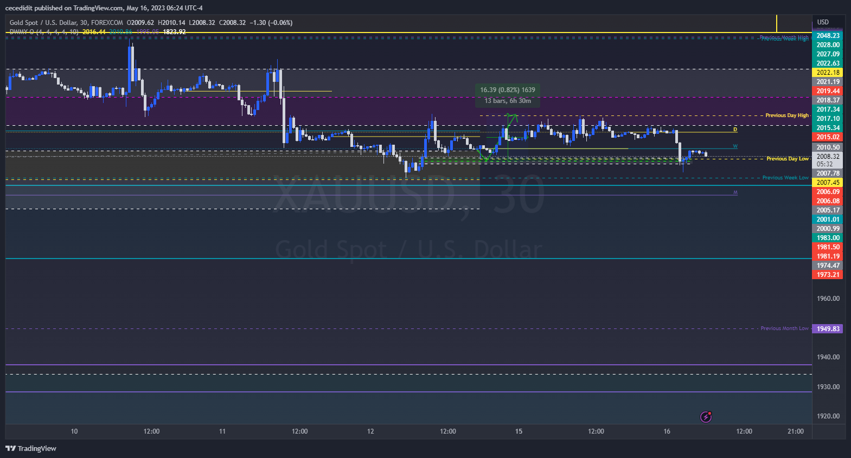
Task: Click the 1983.00 green price label
Action: pos(828,238)
